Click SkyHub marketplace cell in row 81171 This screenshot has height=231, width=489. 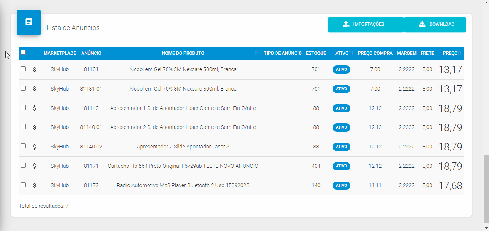coord(59,166)
